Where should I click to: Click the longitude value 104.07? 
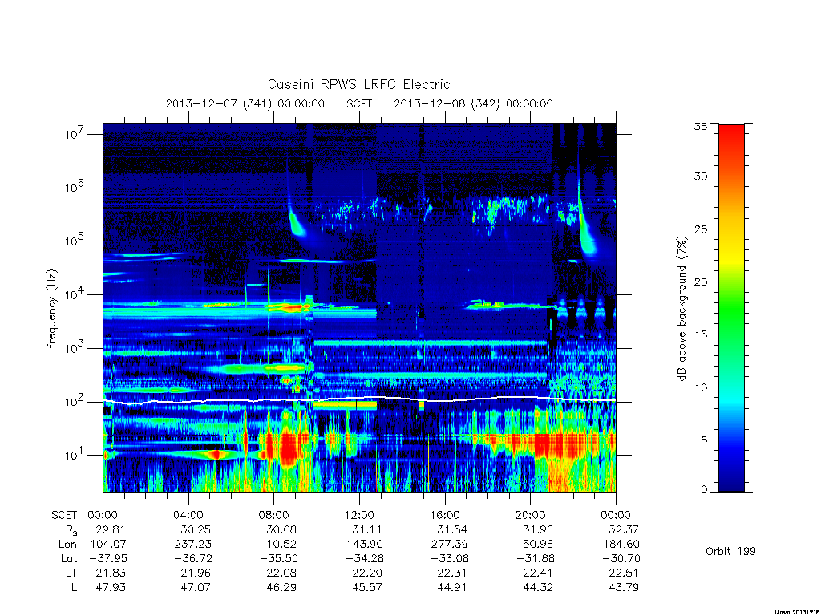[108, 545]
